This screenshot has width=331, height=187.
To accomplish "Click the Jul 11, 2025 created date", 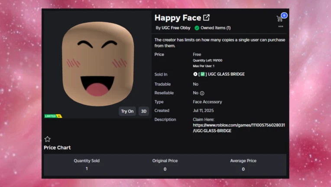I will point(203,110).
